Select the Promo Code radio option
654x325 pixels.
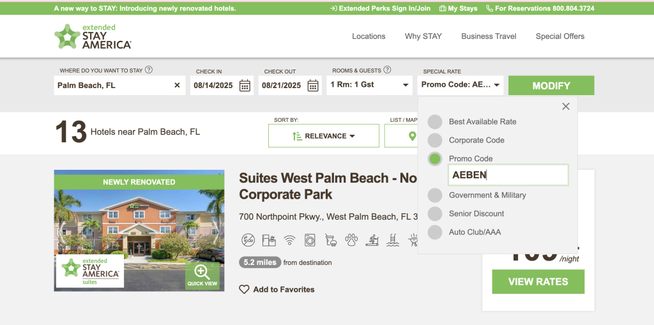click(x=434, y=158)
